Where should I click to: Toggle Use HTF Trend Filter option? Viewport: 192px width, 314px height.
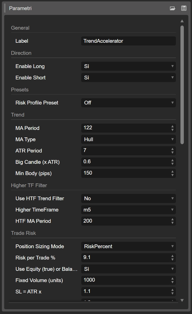pyautogui.click(x=128, y=198)
